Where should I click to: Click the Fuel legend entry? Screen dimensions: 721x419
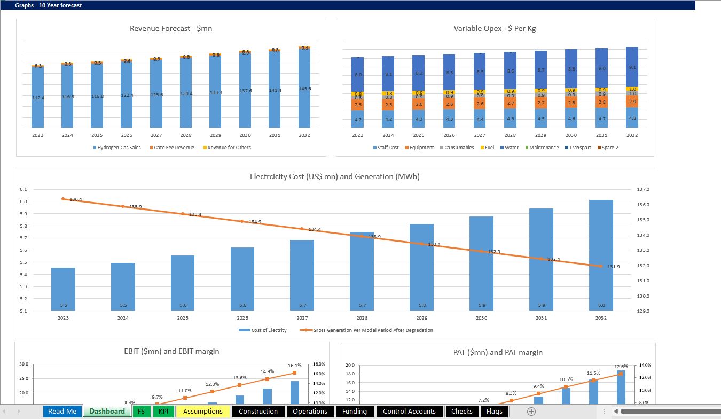coord(487,148)
